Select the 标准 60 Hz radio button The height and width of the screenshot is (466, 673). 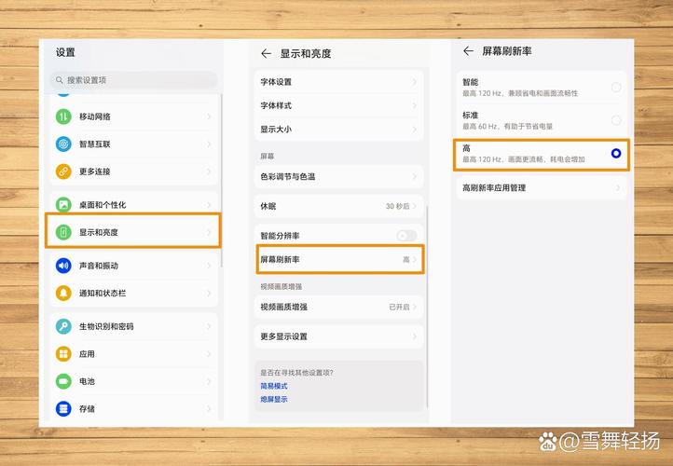[616, 120]
